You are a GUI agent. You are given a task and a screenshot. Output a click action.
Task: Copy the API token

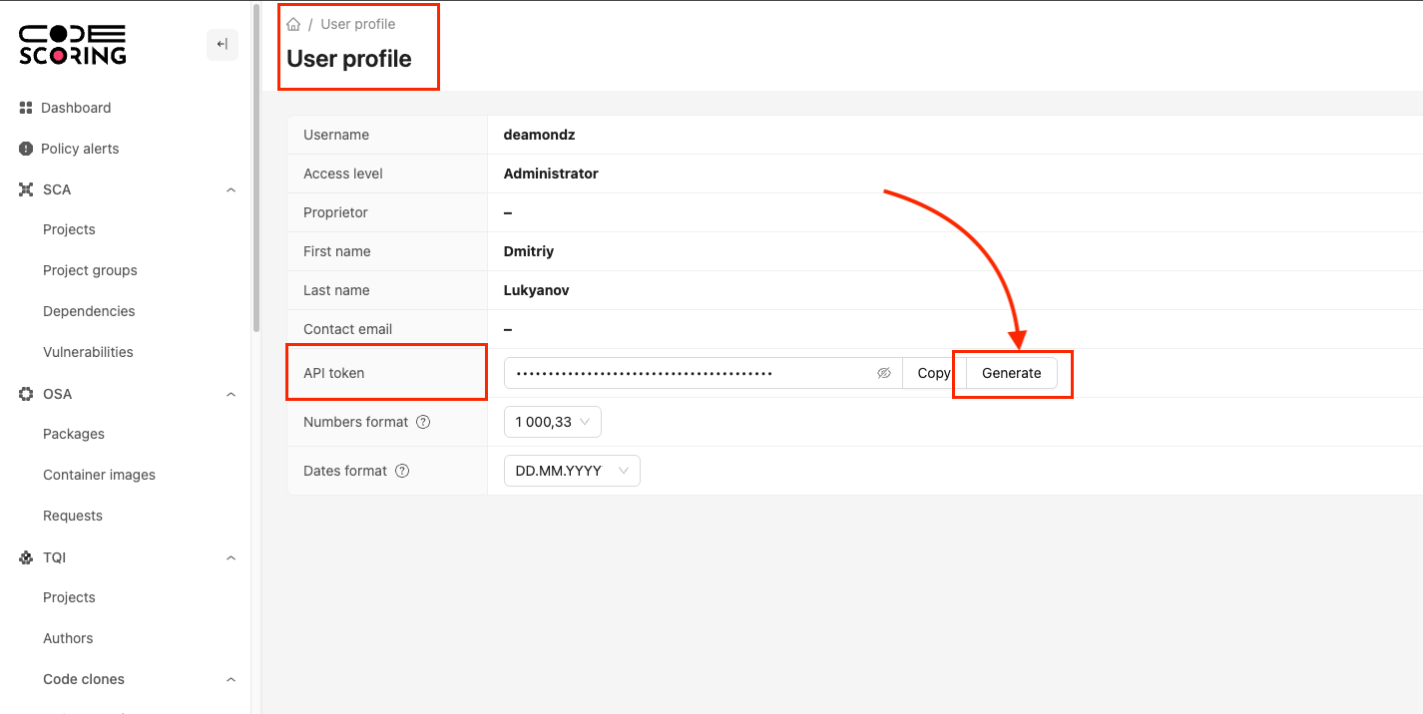934,372
